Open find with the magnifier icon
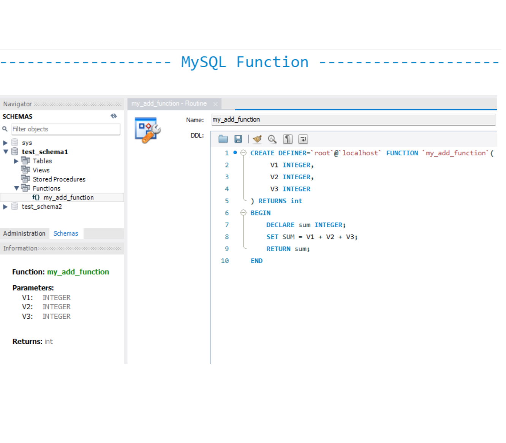Viewport: 506px width, 443px height. coord(272,139)
